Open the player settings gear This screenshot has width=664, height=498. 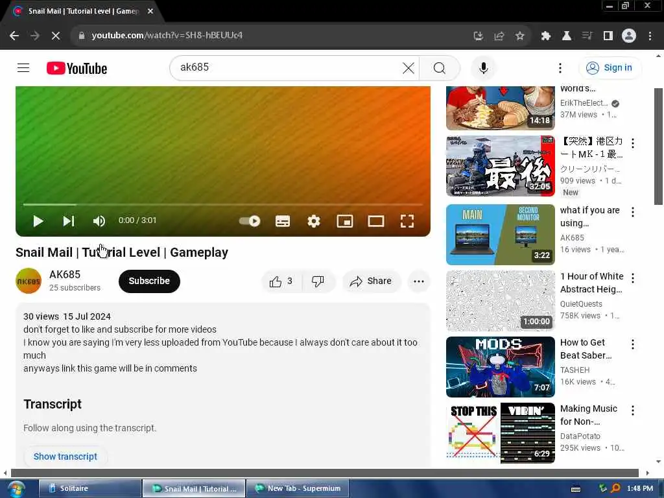point(314,221)
